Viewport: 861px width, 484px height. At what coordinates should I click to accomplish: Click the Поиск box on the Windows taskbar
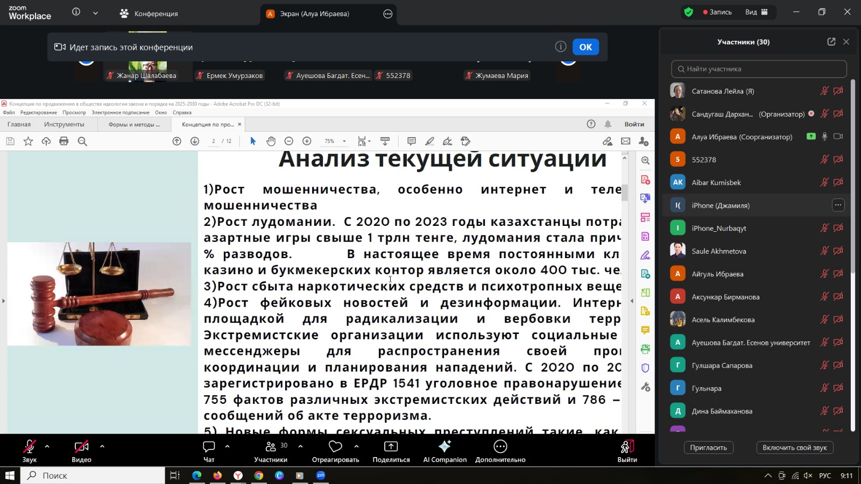(x=93, y=475)
